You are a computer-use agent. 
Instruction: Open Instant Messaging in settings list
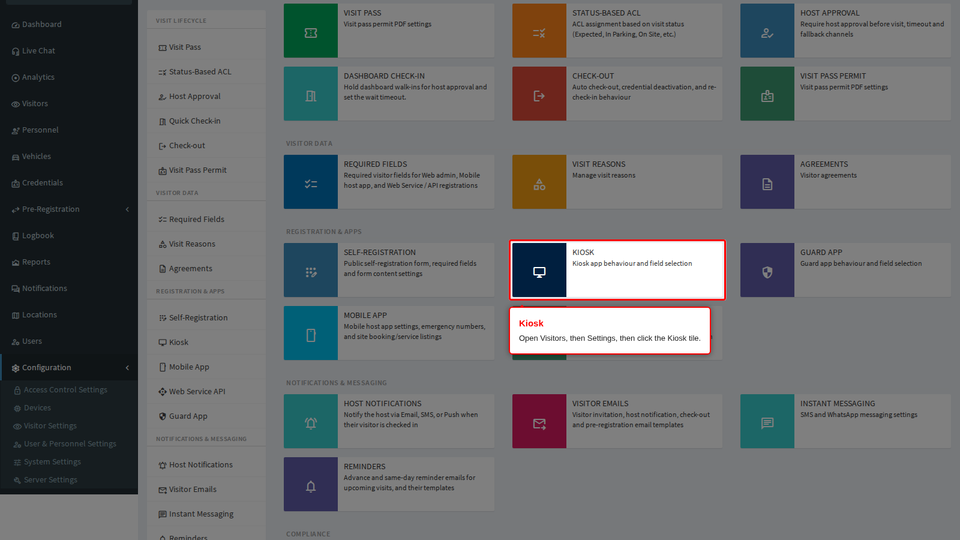[206, 514]
